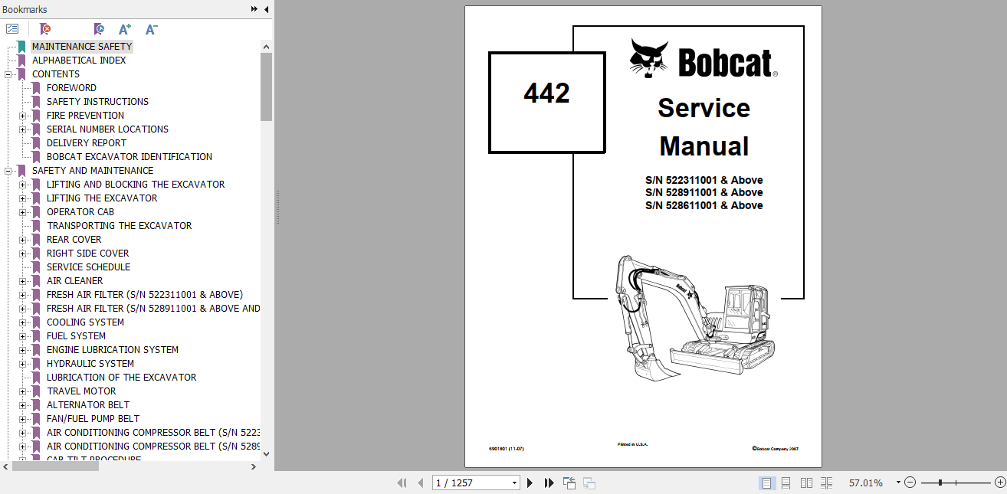Zoom out with the minus button
Image resolution: width=1007 pixels, height=494 pixels.
pyautogui.click(x=910, y=483)
